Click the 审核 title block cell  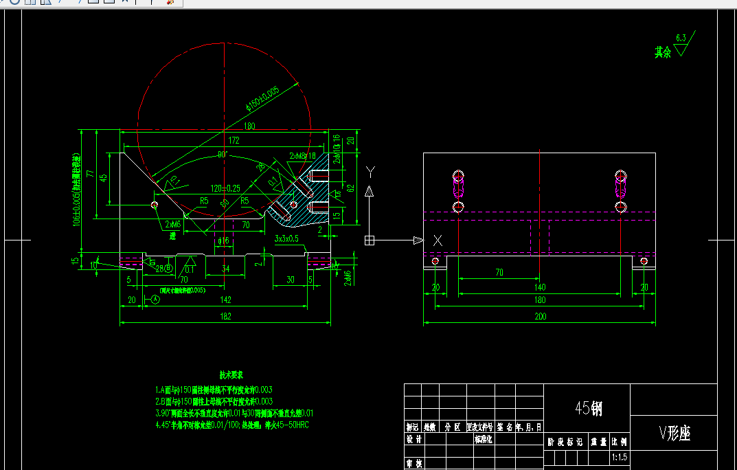coord(415,463)
